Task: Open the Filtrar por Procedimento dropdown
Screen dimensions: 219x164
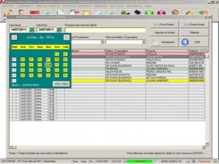Action: pyautogui.click(x=102, y=42)
